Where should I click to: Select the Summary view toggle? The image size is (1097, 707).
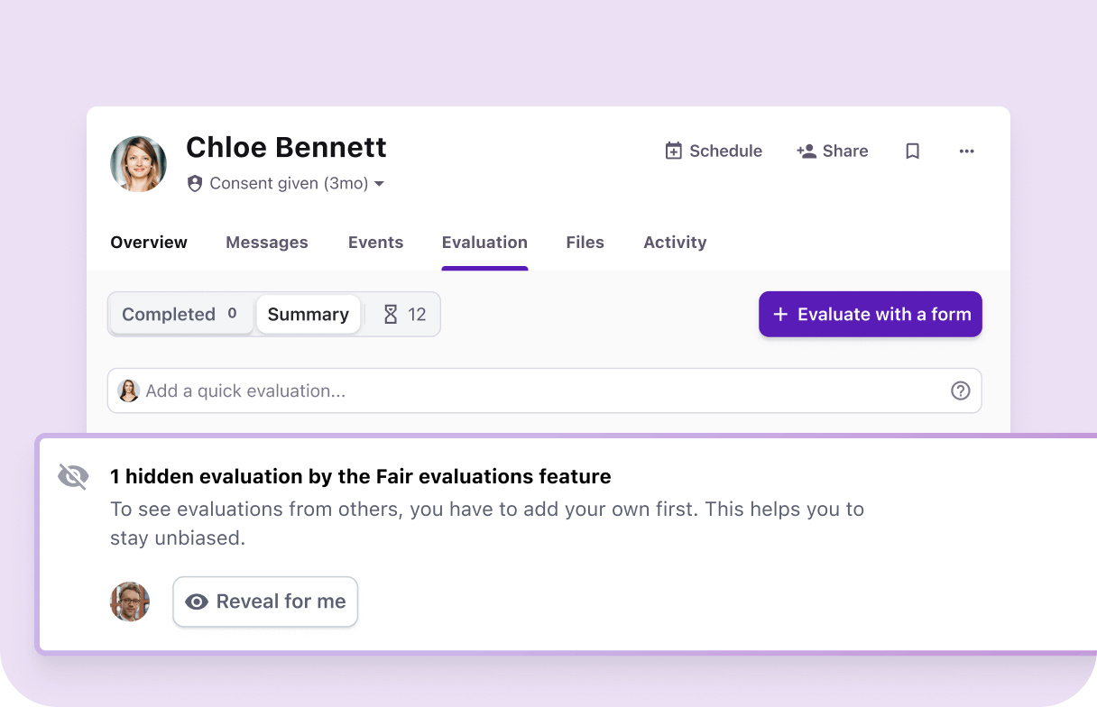coord(308,314)
